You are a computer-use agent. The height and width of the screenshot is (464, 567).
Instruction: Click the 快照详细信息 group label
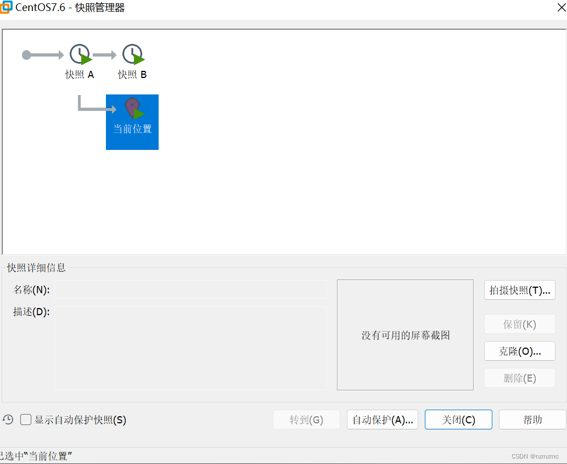tap(36, 267)
